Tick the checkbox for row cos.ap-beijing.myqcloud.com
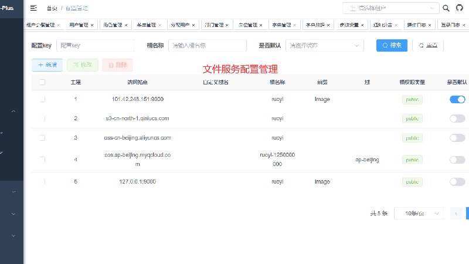This screenshot has height=264, width=469. [x=42, y=160]
